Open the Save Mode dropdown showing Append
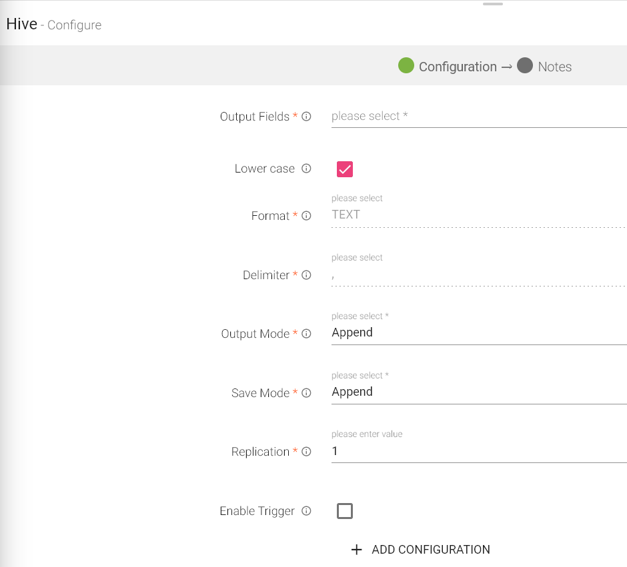 [x=478, y=392]
